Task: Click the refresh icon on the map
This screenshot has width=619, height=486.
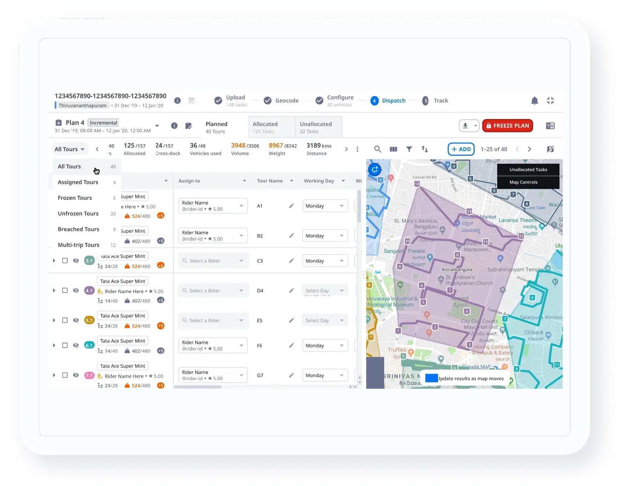Action: [374, 169]
